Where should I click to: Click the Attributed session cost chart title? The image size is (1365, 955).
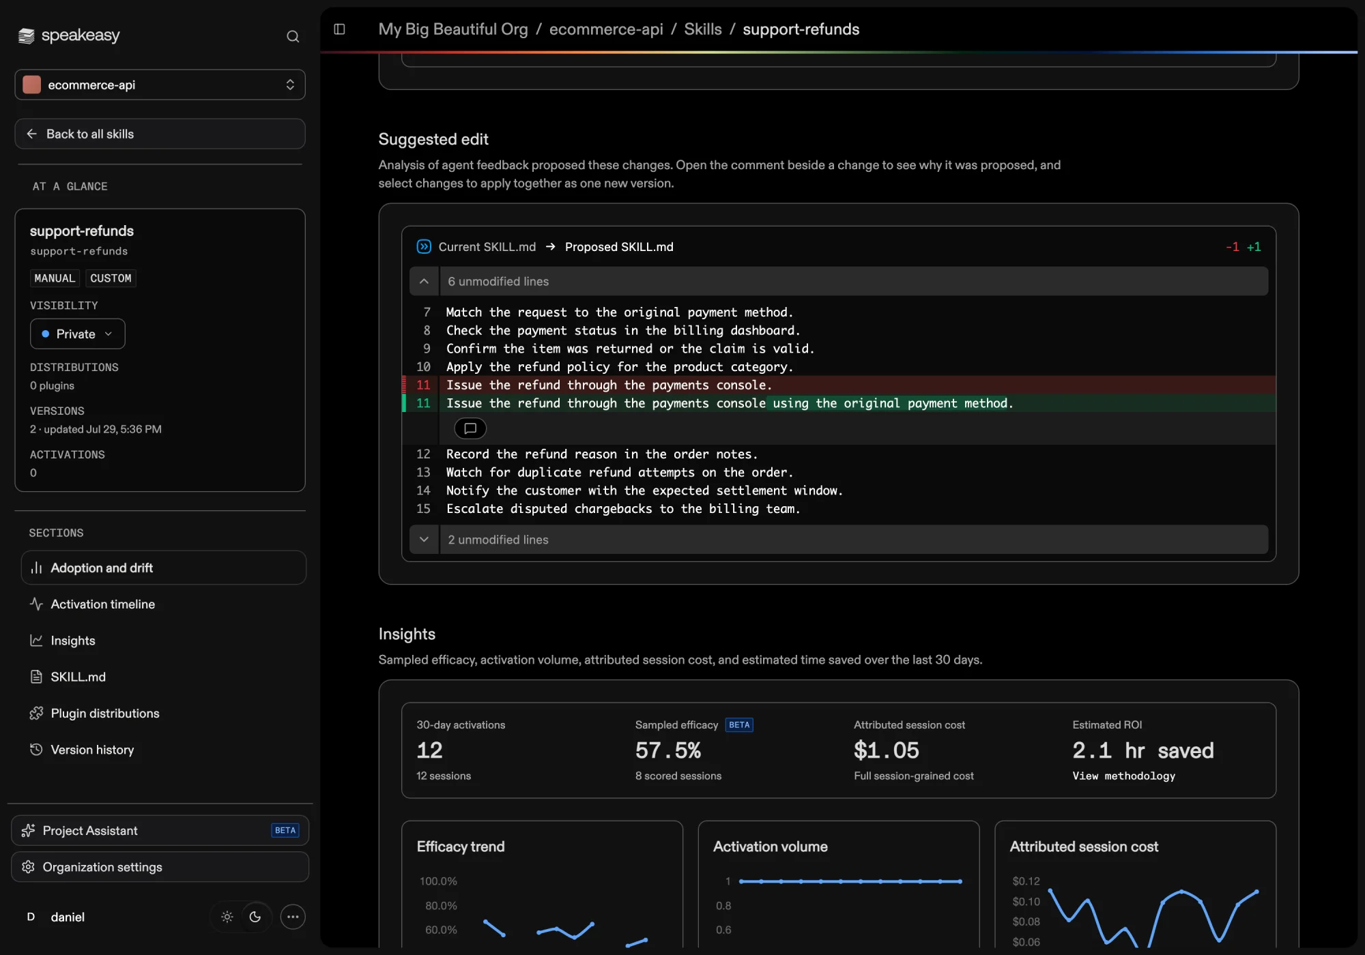1084,847
